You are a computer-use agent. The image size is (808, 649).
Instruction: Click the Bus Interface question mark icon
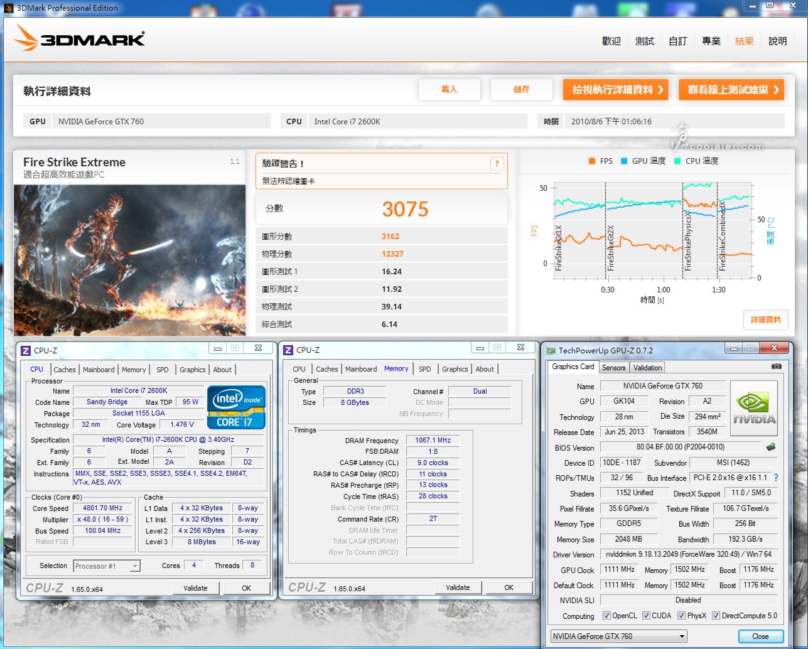[x=776, y=478]
